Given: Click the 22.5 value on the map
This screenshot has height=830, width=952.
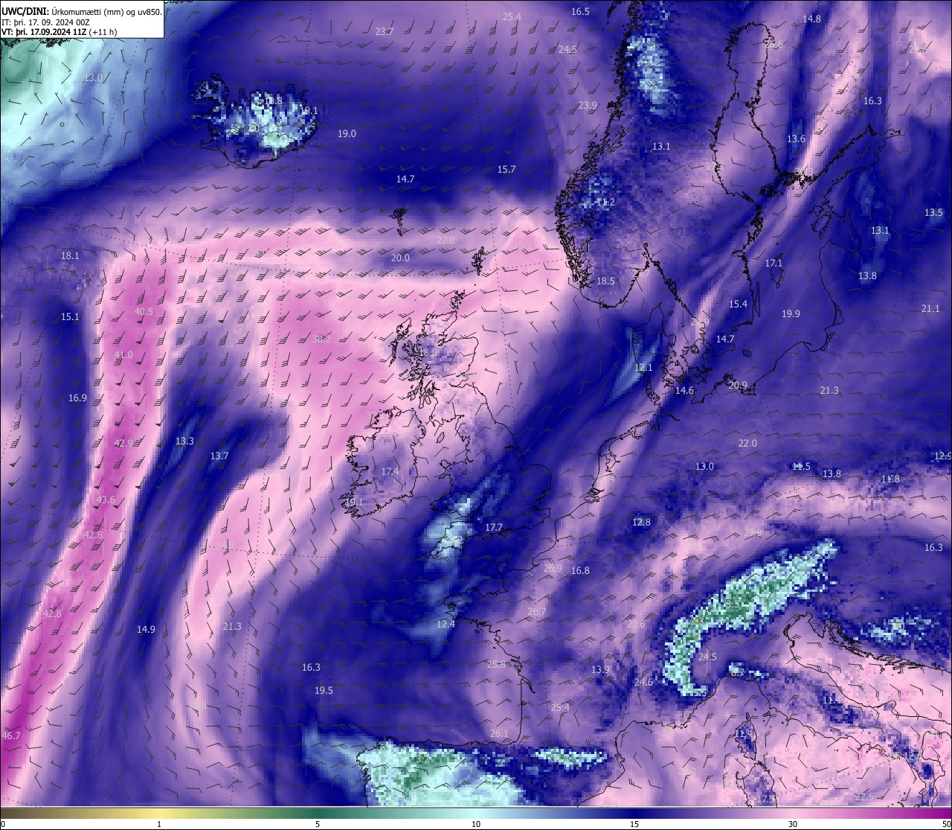Looking at the screenshot, I should [864, 797].
